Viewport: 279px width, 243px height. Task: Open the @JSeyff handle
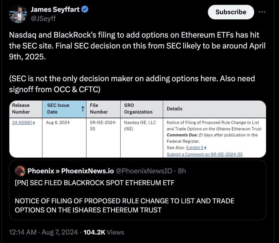(x=43, y=18)
